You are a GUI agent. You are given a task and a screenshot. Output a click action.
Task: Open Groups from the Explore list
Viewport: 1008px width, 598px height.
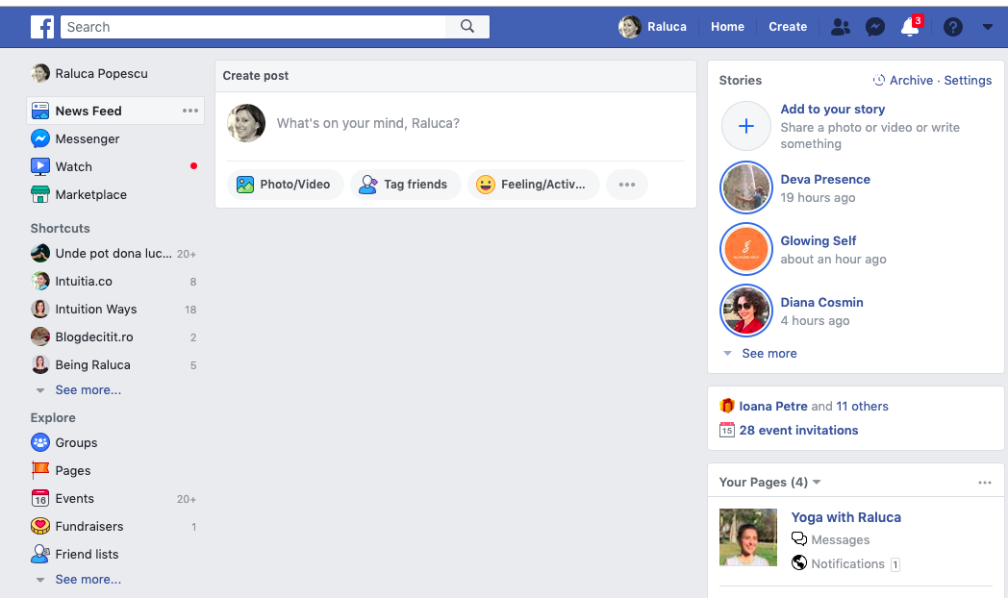pyautogui.click(x=76, y=442)
